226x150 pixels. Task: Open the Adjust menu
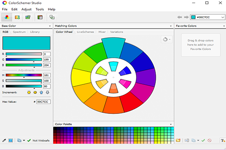click(26, 9)
